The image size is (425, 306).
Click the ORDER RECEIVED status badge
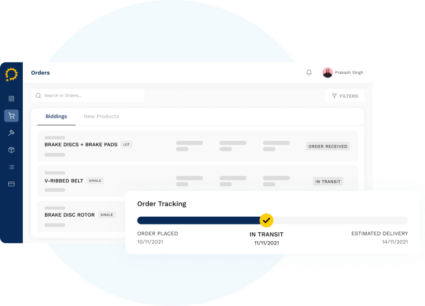click(328, 146)
